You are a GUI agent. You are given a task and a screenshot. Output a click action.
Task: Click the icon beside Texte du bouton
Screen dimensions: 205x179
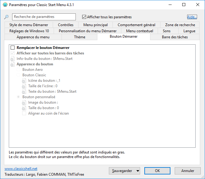(24, 91)
